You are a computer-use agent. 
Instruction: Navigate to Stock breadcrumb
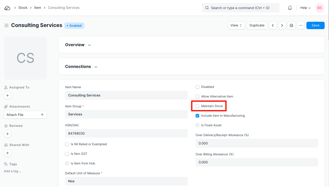[23, 8]
